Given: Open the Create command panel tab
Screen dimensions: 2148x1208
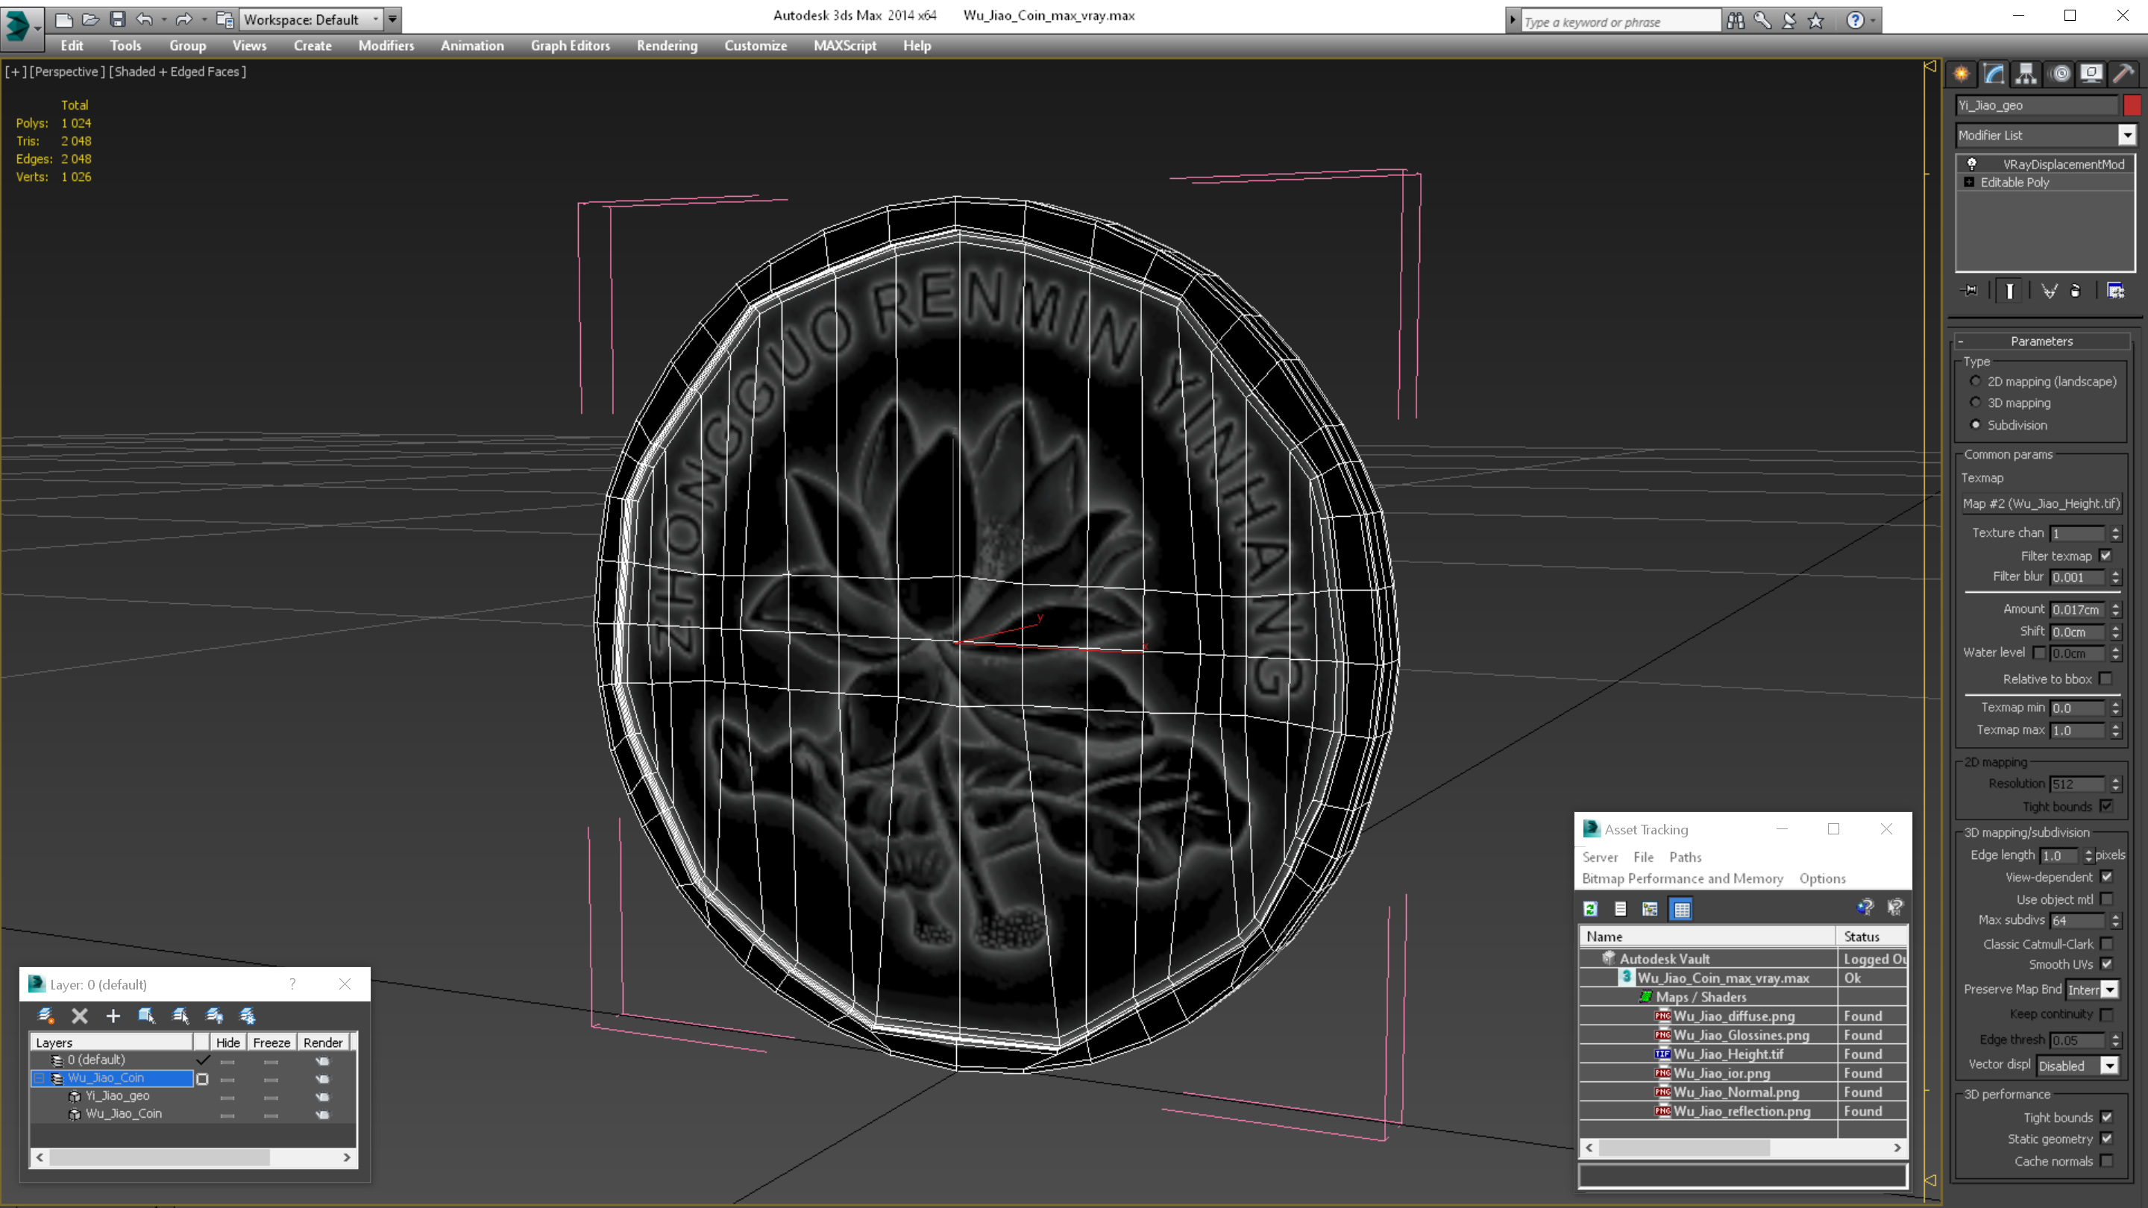Looking at the screenshot, I should [x=1962, y=73].
